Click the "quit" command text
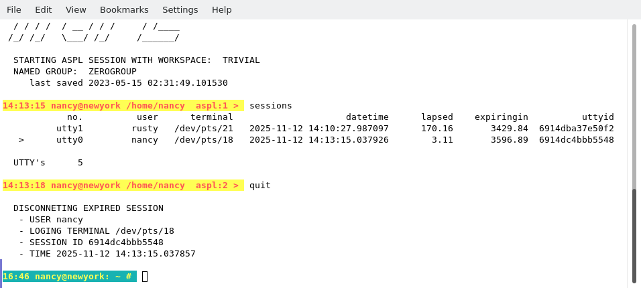Screen dimensions: 641x288 click(260, 186)
